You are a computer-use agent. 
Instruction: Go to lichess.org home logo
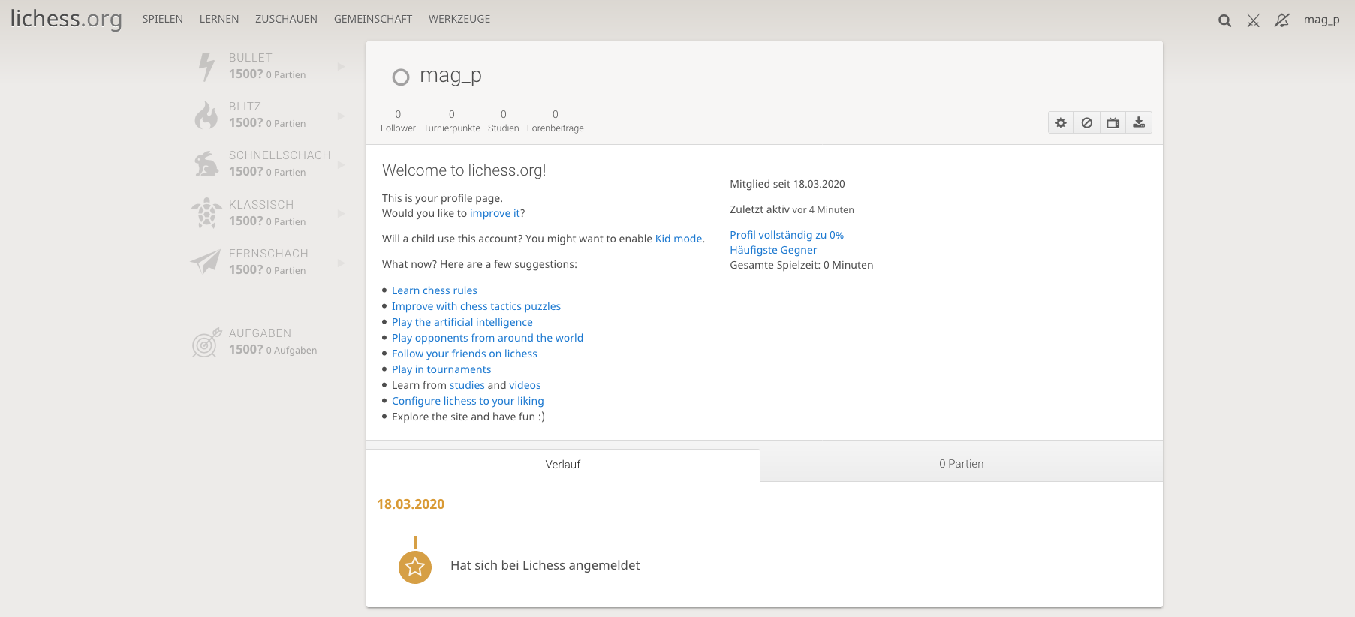66,19
